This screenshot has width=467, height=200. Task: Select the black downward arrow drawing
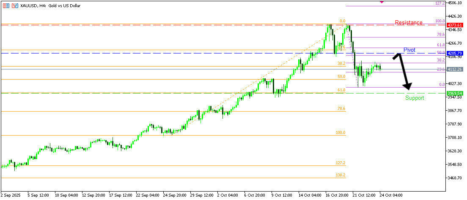point(404,72)
